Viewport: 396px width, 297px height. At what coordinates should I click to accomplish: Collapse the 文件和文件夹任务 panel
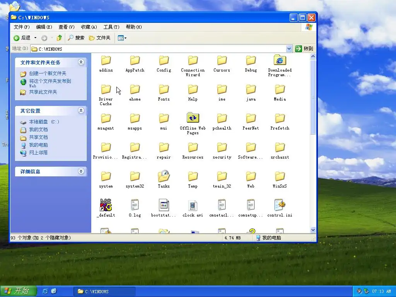pyautogui.click(x=81, y=62)
